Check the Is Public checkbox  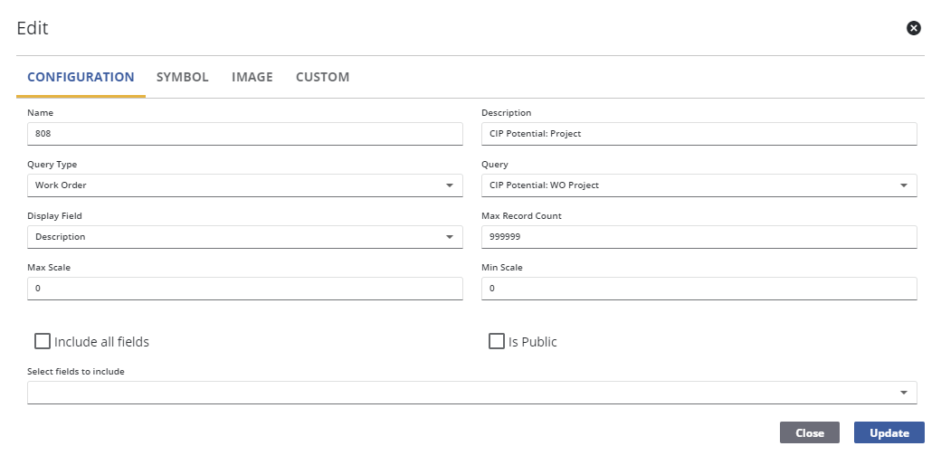pyautogui.click(x=496, y=341)
